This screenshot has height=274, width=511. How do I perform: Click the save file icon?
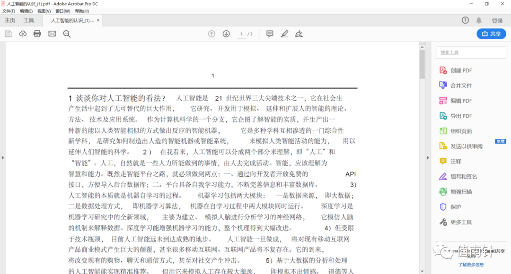(x=8, y=34)
